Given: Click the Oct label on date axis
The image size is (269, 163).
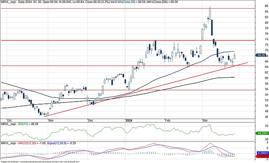Looking at the screenshot, I should [x=9, y=120].
